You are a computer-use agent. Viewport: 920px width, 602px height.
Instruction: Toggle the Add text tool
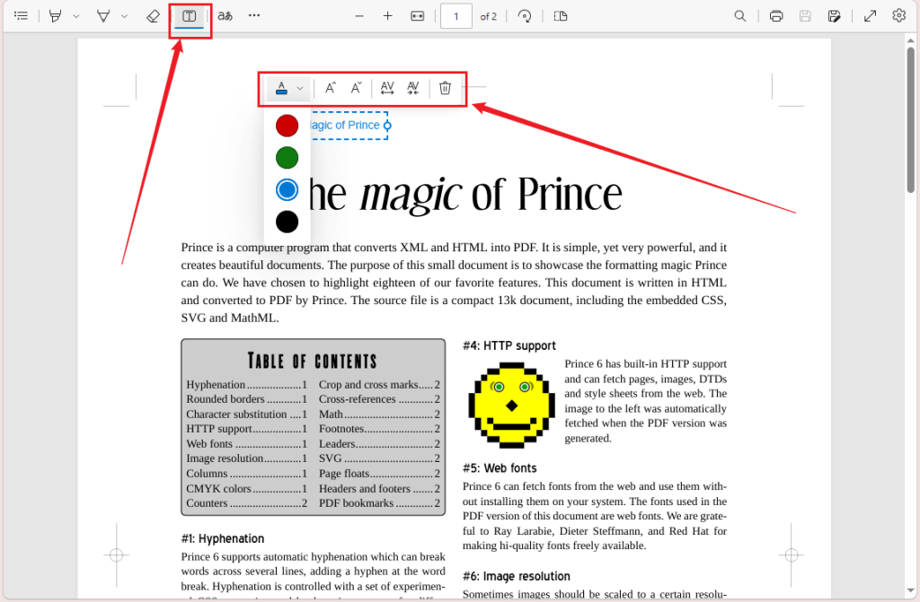(x=189, y=16)
